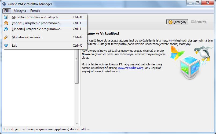Click the blue triangle Exit icon
The width and height of the screenshot is (216, 134).
coord(6,46)
